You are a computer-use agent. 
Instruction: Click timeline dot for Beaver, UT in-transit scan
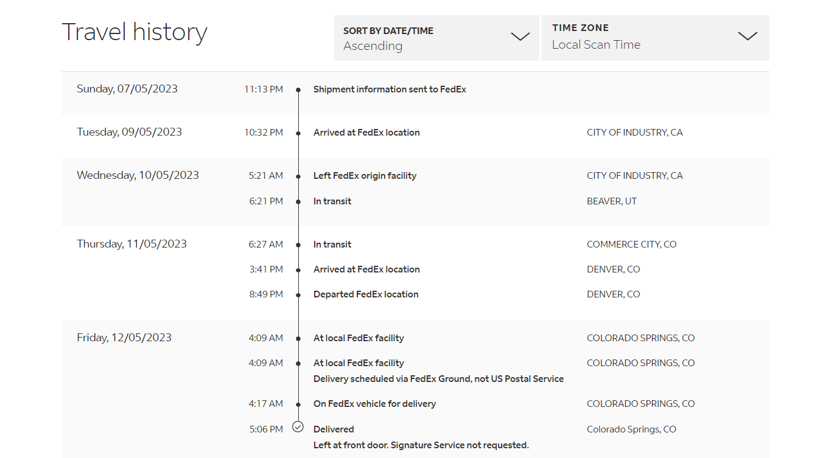click(x=298, y=202)
